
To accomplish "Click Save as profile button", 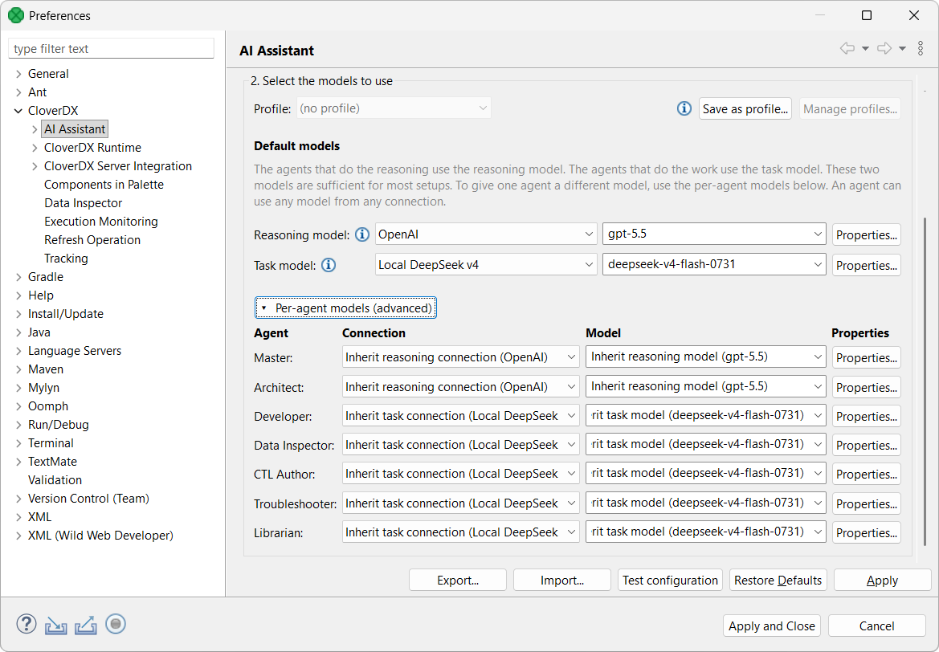I will pyautogui.click(x=745, y=109).
